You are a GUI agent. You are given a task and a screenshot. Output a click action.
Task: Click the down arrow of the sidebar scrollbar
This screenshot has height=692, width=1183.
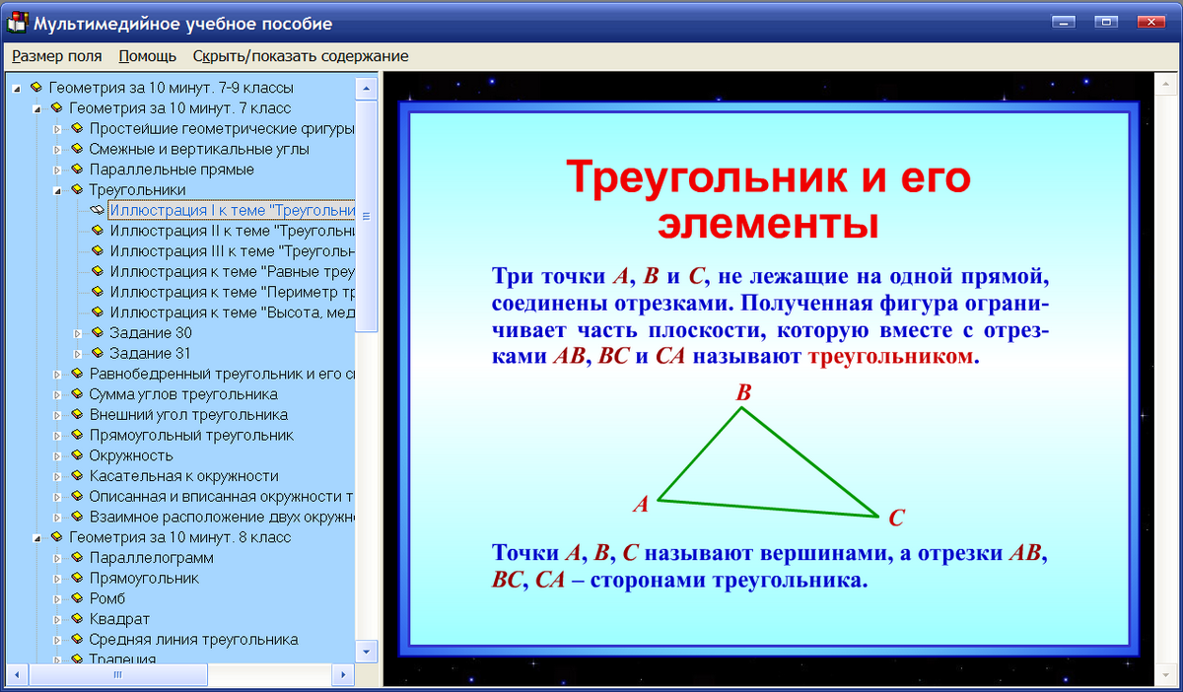pos(366,651)
